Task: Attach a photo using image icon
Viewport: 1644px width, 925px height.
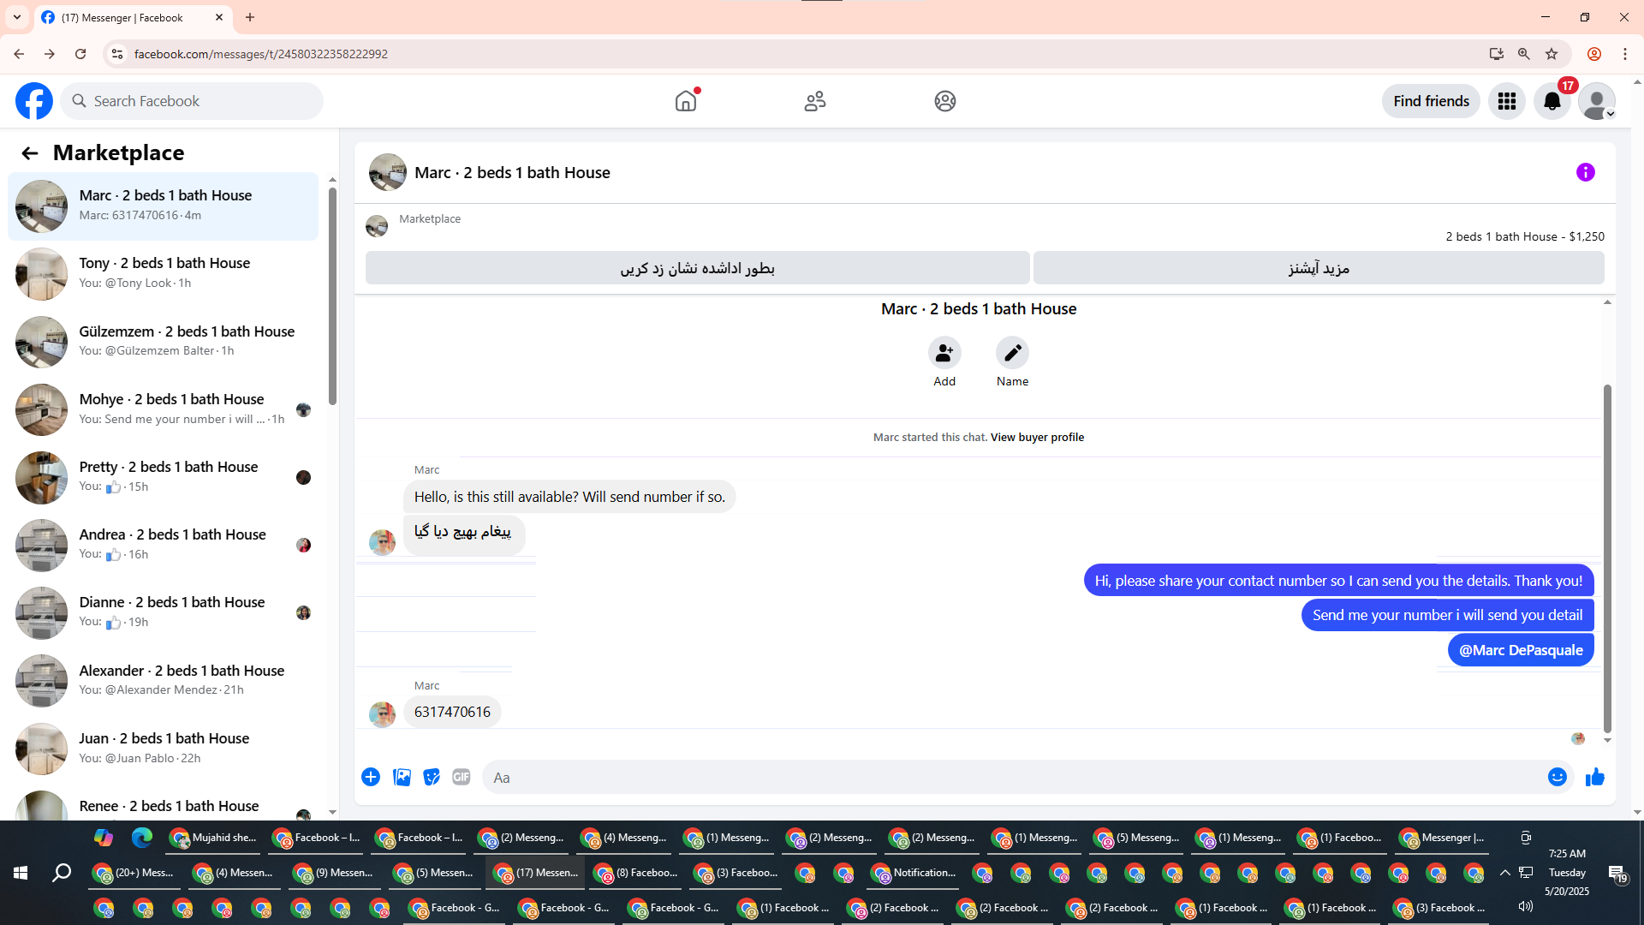Action: tap(402, 777)
